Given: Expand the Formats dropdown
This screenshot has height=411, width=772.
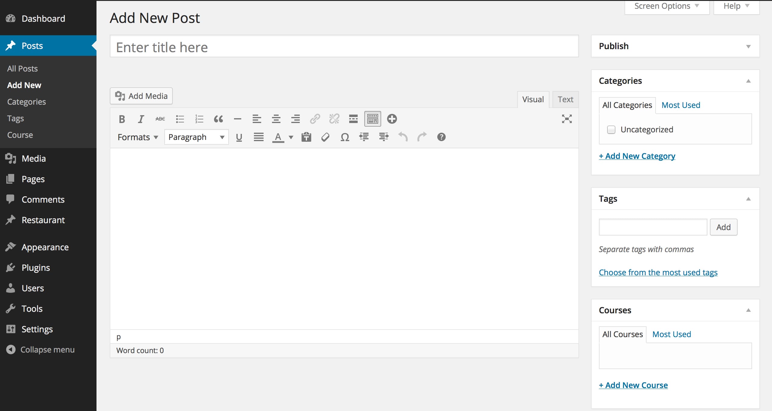Looking at the screenshot, I should click(135, 137).
